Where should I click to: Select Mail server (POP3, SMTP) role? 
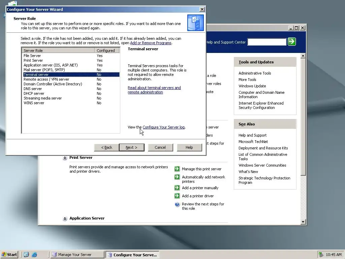71,70
